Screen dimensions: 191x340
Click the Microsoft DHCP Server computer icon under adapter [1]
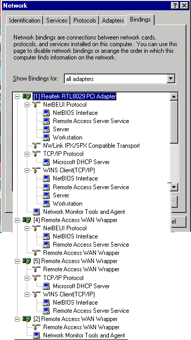click(46, 162)
